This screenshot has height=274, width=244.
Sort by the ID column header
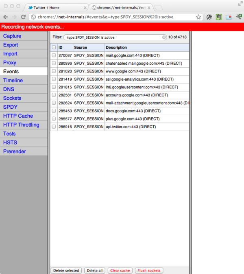pos(65,48)
